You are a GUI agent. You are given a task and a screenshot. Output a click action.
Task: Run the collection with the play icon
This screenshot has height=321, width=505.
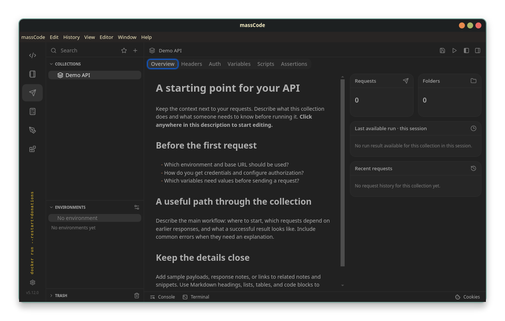pos(454,51)
